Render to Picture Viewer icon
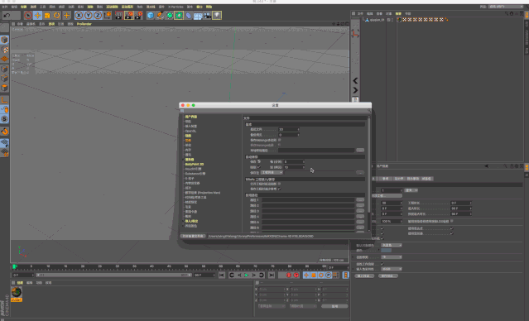Image resolution: width=529 pixels, height=321 pixels. coord(128,15)
